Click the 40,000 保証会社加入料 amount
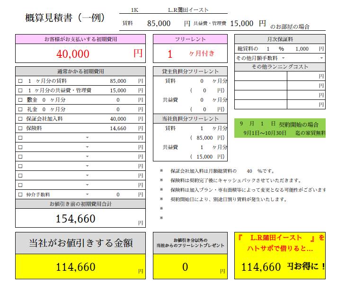 click(x=118, y=119)
